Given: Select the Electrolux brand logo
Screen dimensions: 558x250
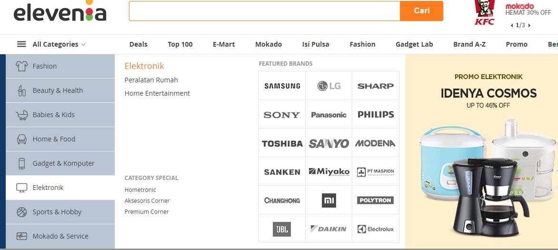Looking at the screenshot, I should point(376,229).
